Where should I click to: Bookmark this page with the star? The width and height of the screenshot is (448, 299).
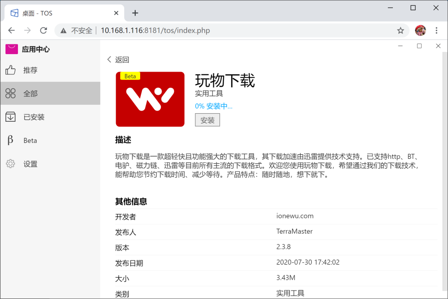tap(401, 30)
